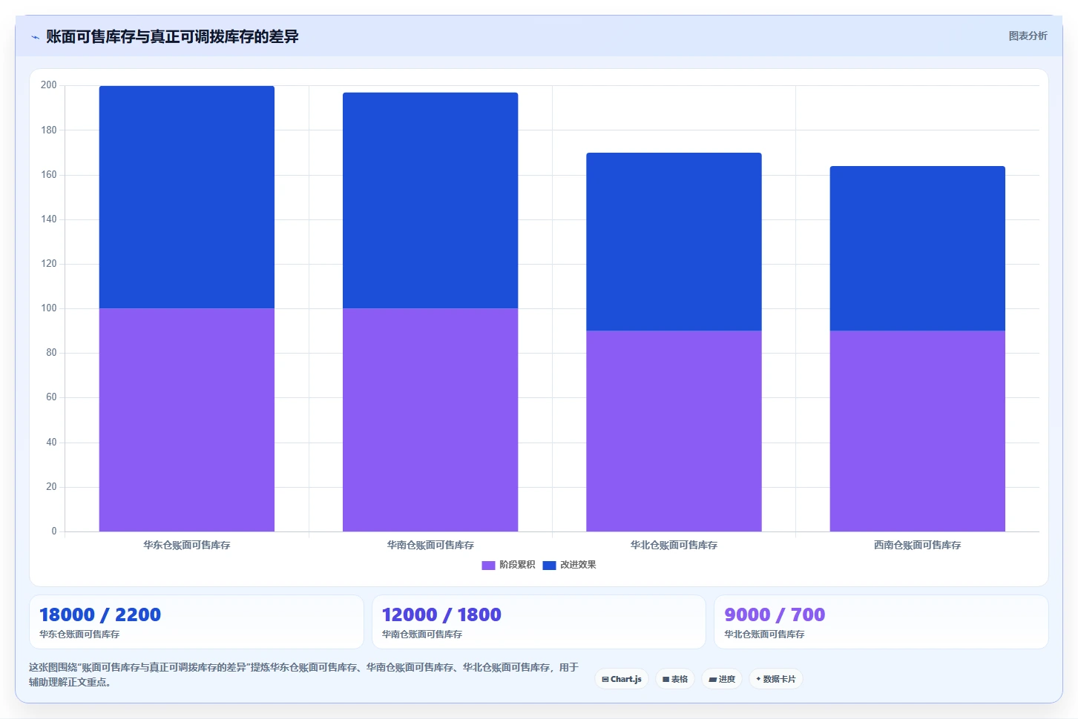
Task: Click the purple bar segment for 华北仓账面可售库存
Action: (674, 431)
